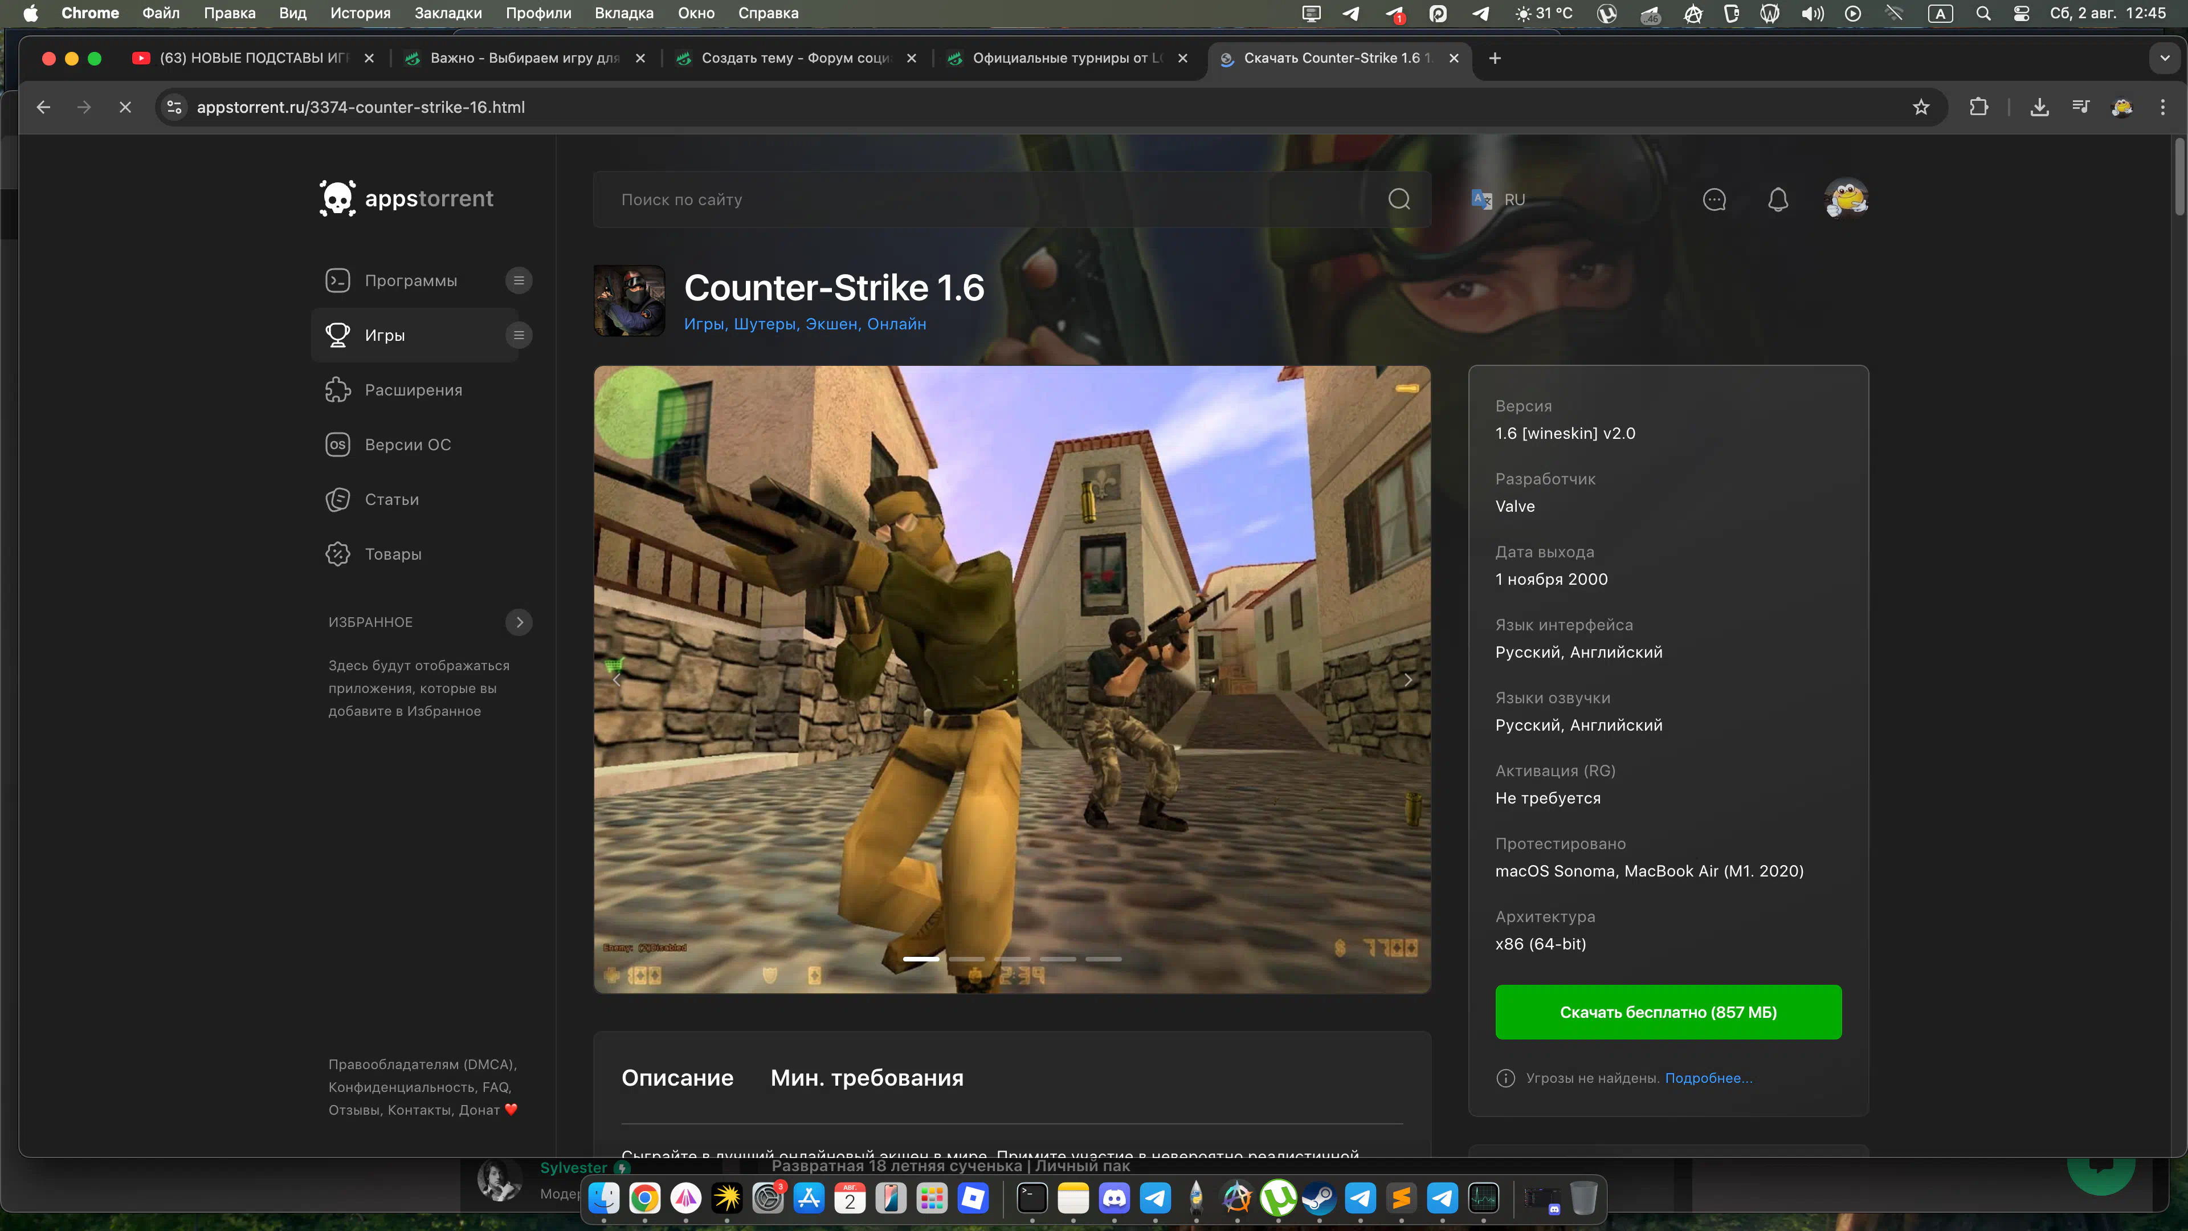Screen dimensions: 2188x1231
Task: Open a new Chrome tab
Action: click(x=1495, y=58)
